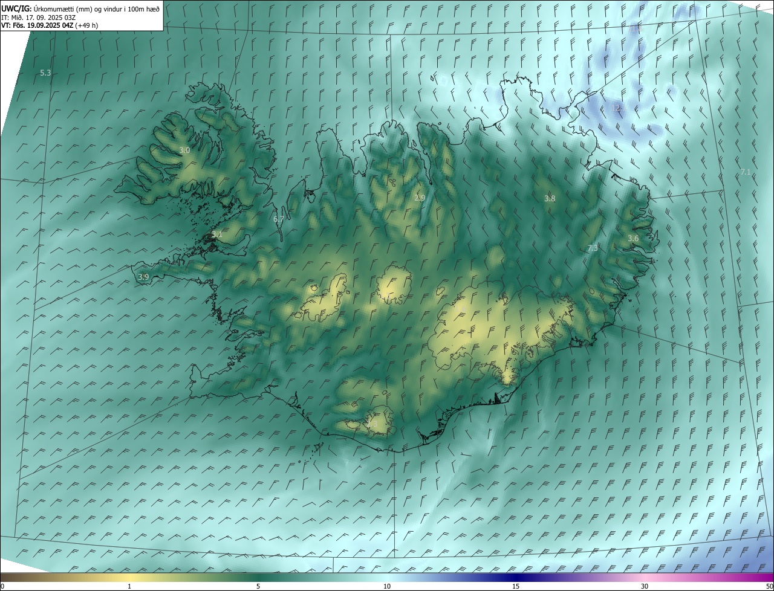Click the 3.0 value on the Westfjords
The image size is (774, 591).
coord(184,150)
